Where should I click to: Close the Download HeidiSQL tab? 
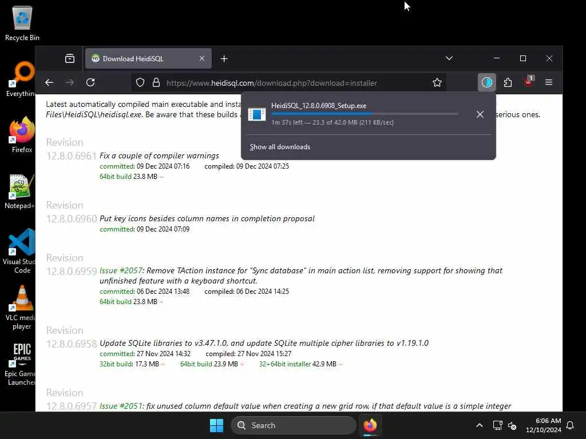[202, 59]
